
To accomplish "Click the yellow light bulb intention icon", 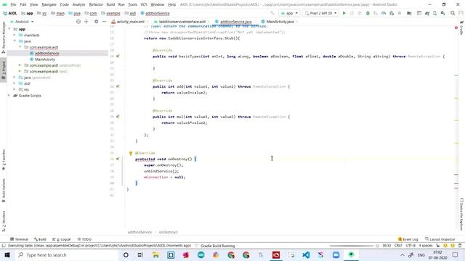I will coord(131,153).
